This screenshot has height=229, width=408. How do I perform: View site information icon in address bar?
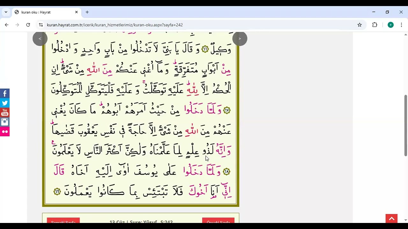tap(41, 25)
